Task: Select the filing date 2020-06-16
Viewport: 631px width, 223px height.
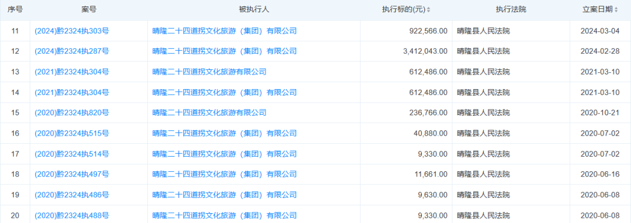Action: (x=600, y=175)
